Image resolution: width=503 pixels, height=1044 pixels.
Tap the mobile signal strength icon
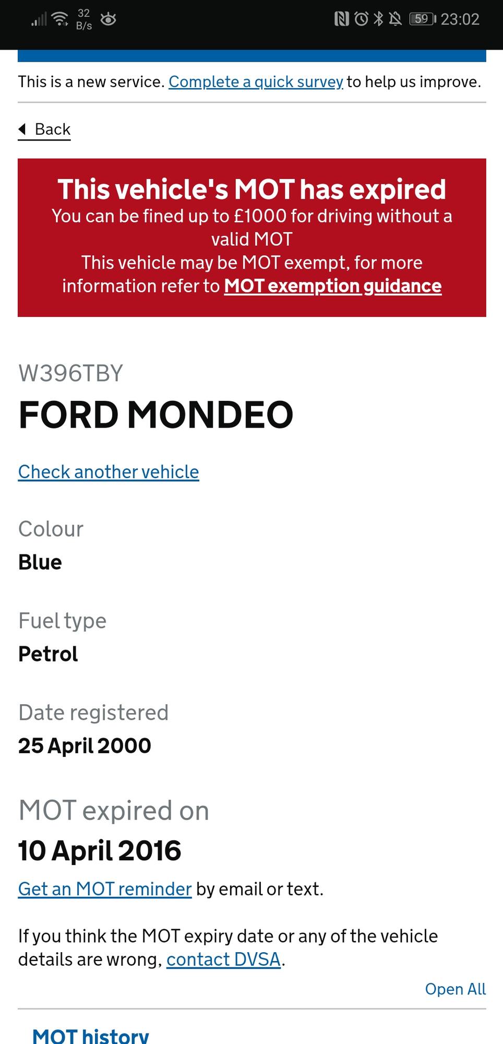(x=39, y=20)
